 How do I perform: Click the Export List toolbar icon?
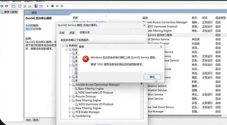point(29,6)
